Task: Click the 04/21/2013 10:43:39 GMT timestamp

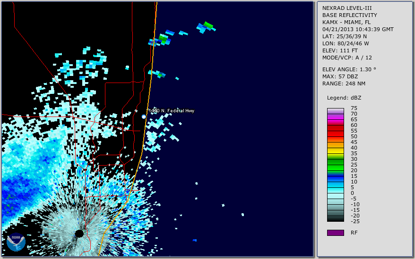Action: (358, 29)
